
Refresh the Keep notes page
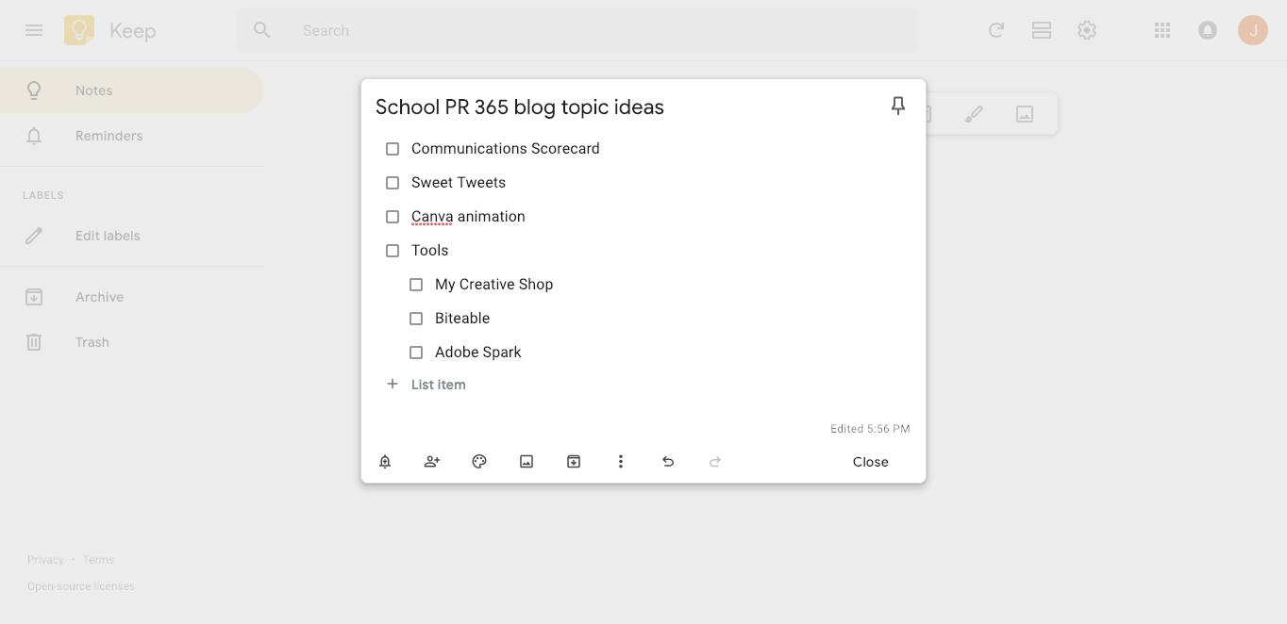pyautogui.click(x=995, y=30)
